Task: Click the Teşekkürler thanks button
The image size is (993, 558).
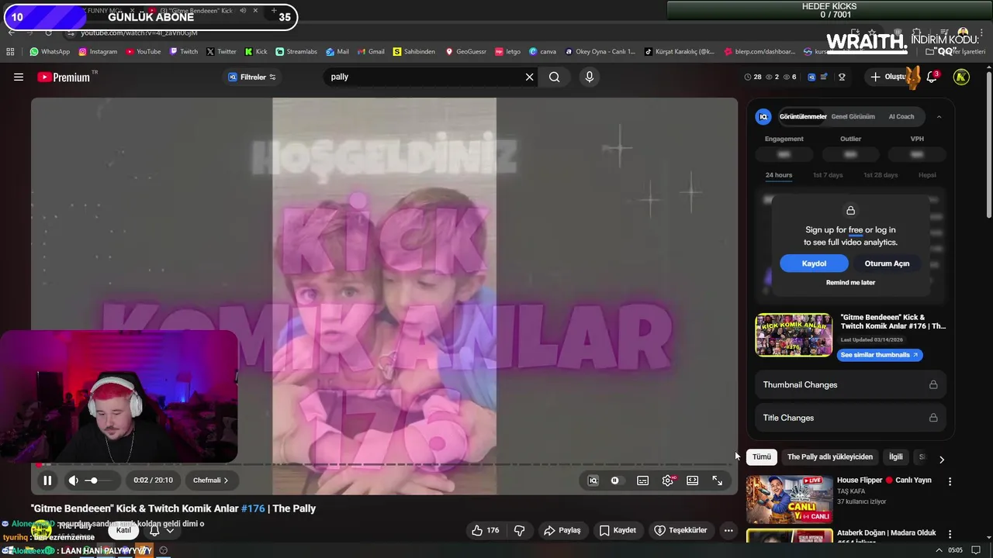Action: pyautogui.click(x=680, y=530)
